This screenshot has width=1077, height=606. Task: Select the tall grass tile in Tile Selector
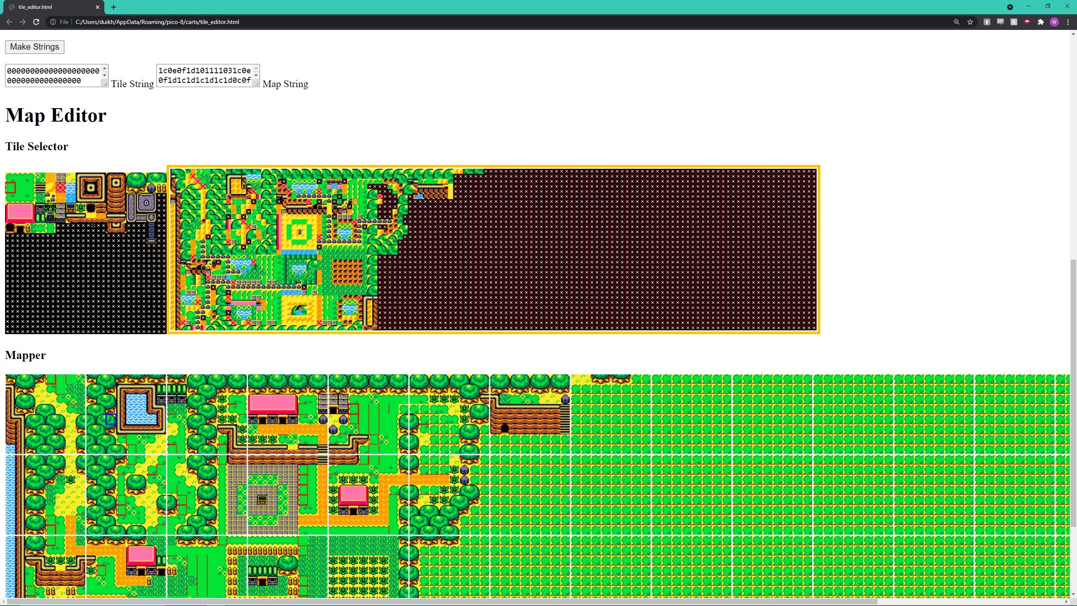tap(40, 198)
